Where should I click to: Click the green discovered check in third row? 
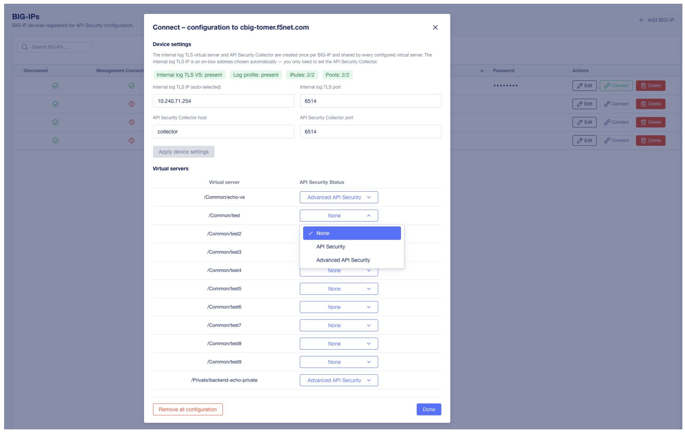coord(55,122)
